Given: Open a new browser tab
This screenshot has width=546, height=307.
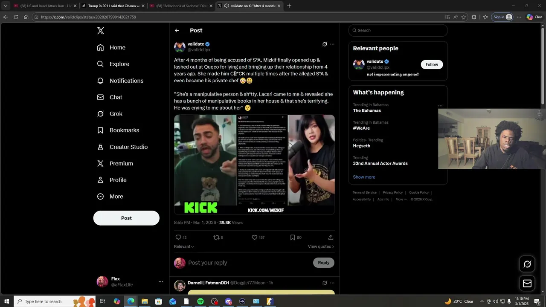Looking at the screenshot, I should pyautogui.click(x=289, y=6).
